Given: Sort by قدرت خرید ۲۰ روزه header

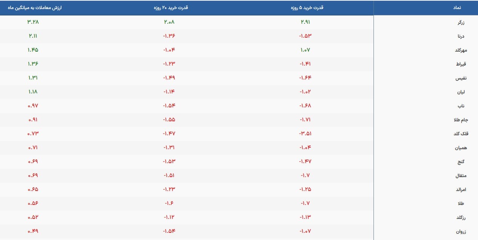Looking at the screenshot, I should tap(169, 8).
